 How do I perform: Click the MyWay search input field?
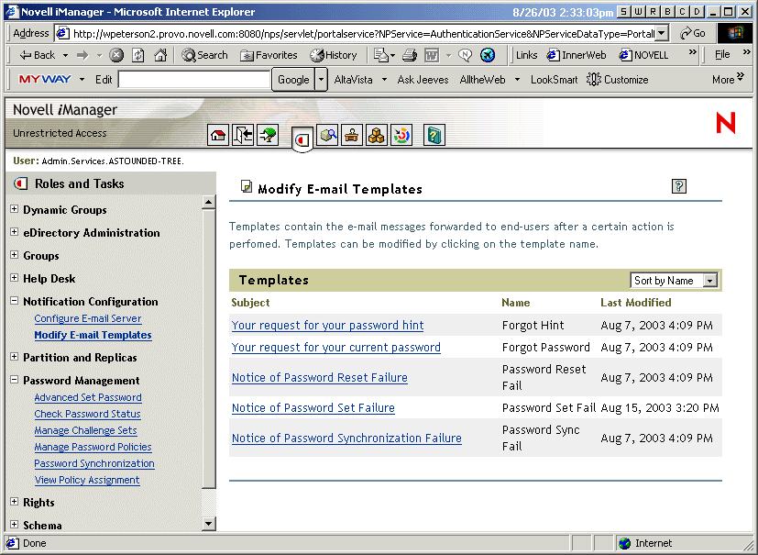click(193, 80)
